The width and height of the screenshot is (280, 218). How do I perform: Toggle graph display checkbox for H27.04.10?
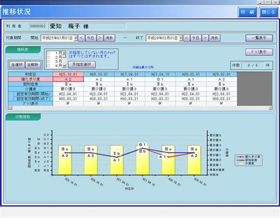pos(160,103)
